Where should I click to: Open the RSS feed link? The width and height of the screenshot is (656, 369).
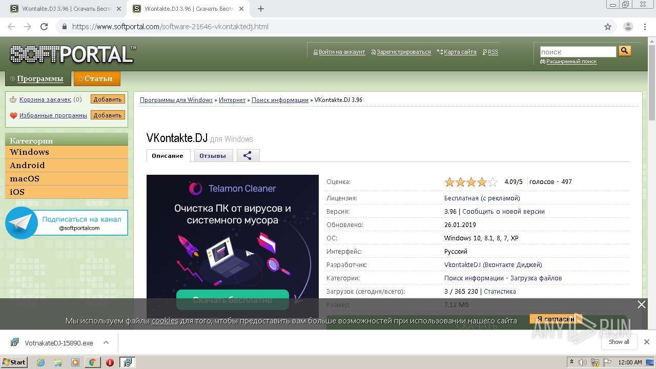coord(493,52)
